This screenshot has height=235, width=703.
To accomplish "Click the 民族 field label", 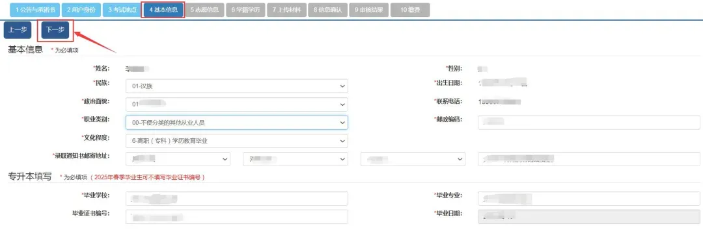I will pos(102,83).
